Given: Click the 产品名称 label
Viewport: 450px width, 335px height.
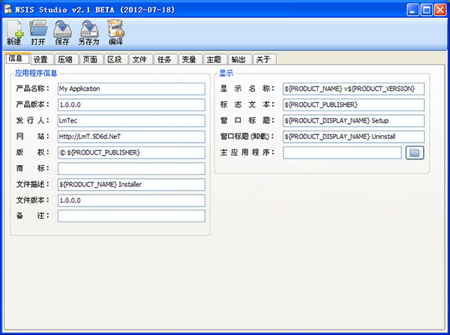Looking at the screenshot, I should pos(32,89).
